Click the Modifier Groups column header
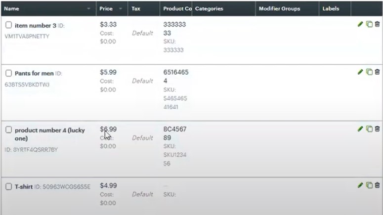This screenshot has height=215, width=383. (x=280, y=9)
